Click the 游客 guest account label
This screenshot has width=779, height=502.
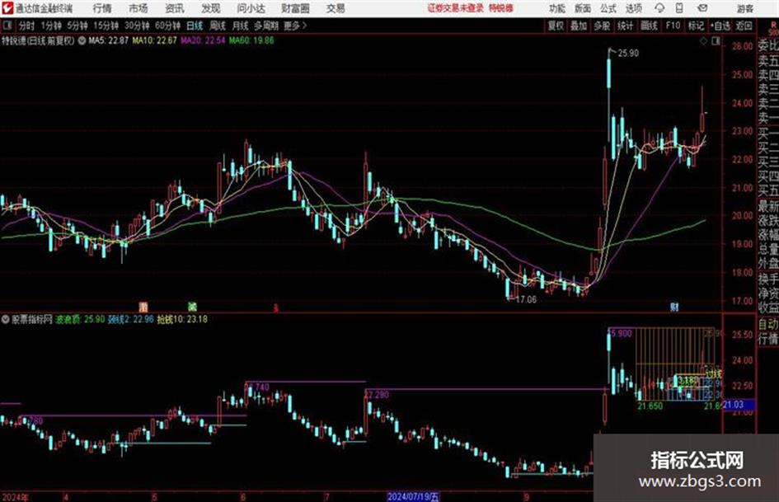744,8
